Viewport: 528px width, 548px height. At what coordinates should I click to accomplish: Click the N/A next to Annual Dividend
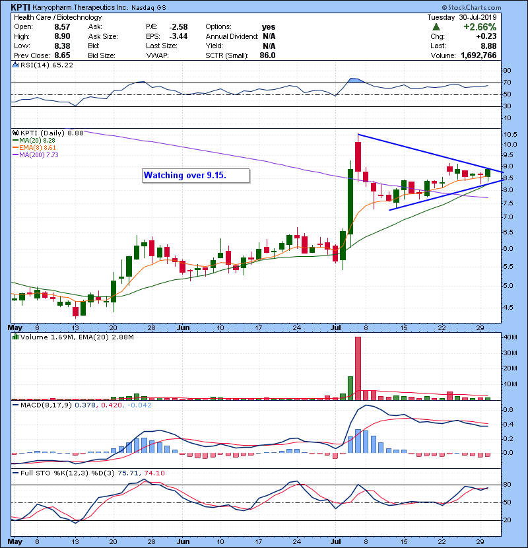coord(269,36)
